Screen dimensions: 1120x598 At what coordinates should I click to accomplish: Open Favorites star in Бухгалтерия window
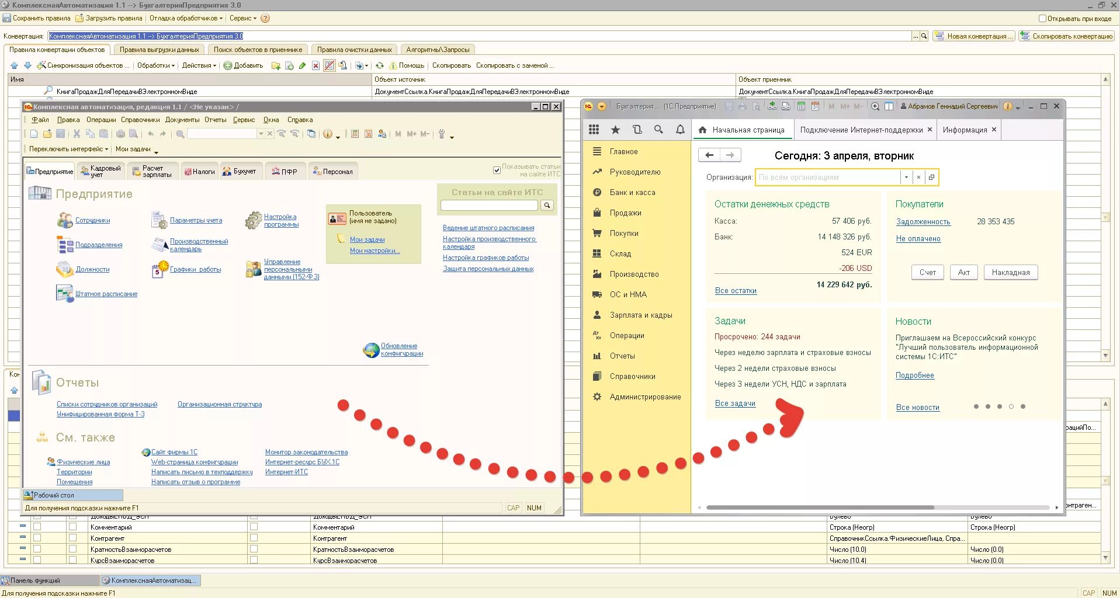coord(615,130)
